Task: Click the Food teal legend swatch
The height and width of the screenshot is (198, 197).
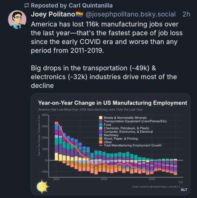Action: (x=101, y=125)
